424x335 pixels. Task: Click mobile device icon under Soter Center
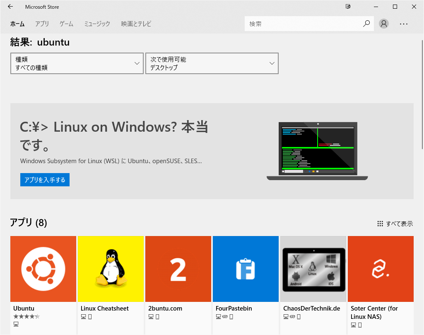360,325
